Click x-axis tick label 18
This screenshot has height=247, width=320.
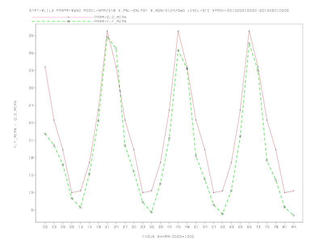click(x=98, y=227)
